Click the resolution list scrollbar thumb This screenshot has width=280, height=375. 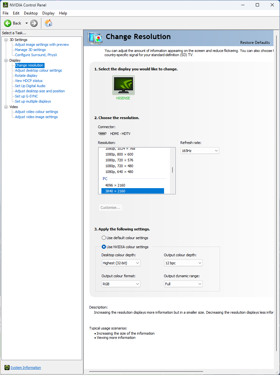172,170
